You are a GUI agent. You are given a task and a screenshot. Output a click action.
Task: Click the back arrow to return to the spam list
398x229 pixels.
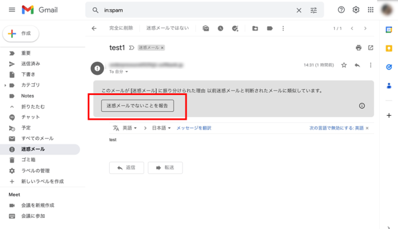[x=94, y=28]
